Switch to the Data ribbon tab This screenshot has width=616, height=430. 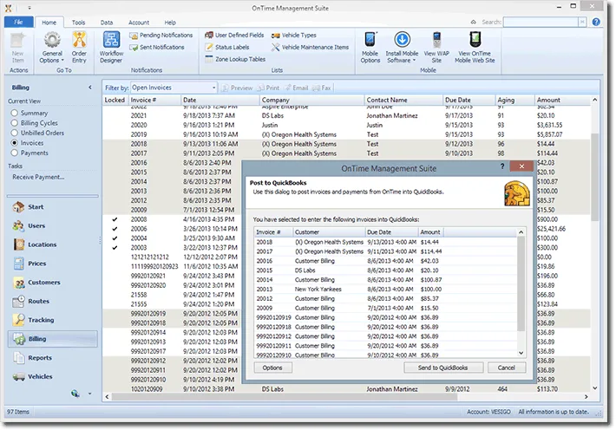tap(107, 23)
